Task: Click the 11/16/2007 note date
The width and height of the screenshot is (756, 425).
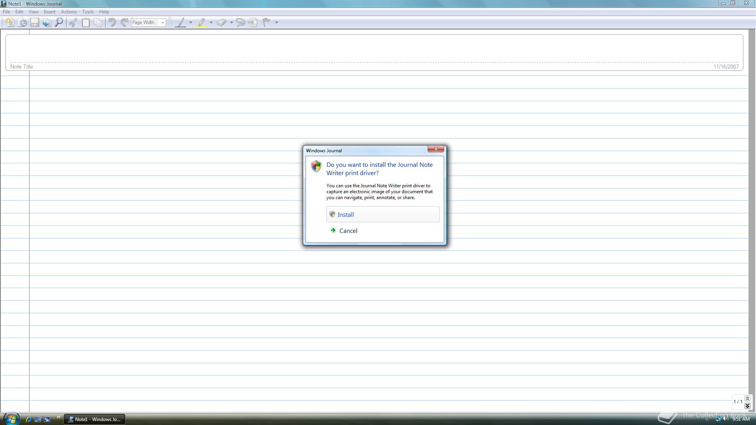Action: point(726,67)
